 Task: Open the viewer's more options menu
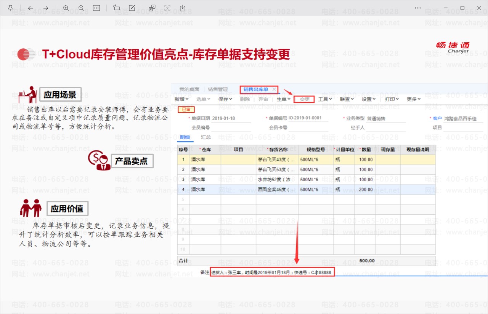click(x=418, y=8)
